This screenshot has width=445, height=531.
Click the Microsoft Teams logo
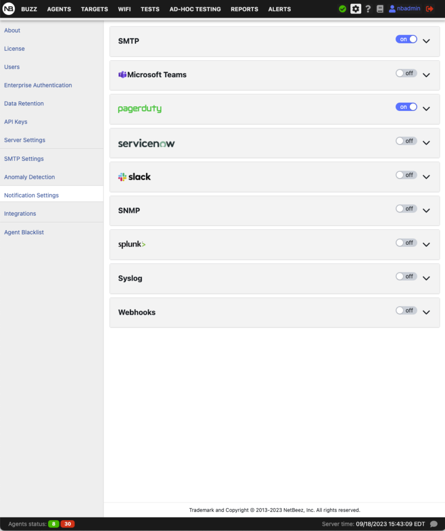pyautogui.click(x=152, y=75)
